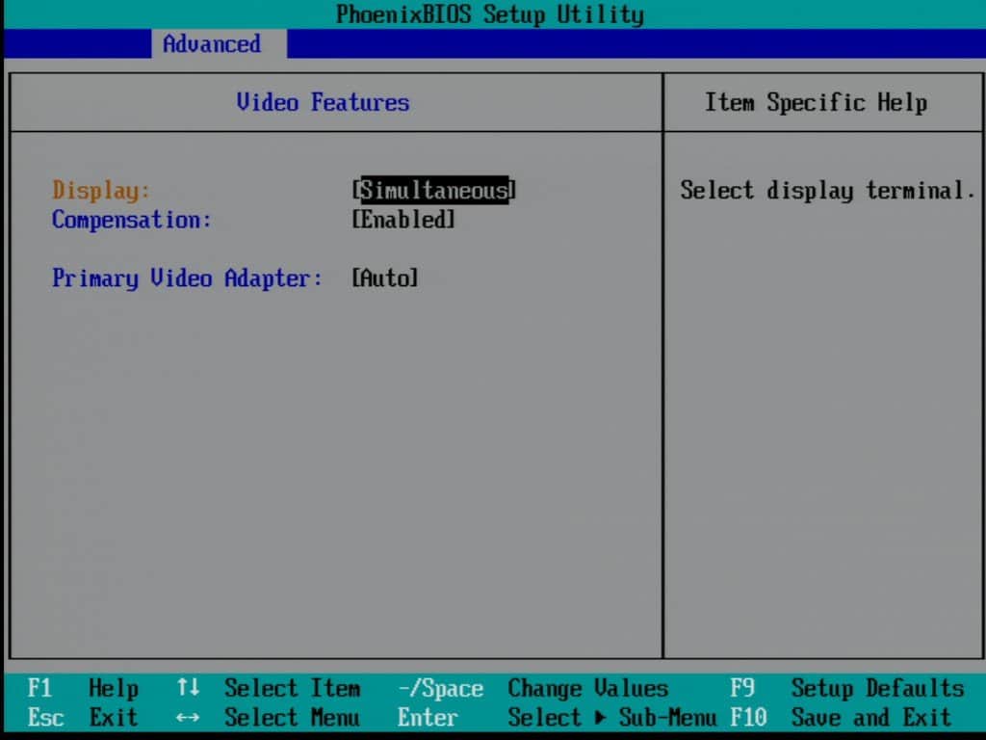
Task: Select the Display: setting label
Action: pos(101,190)
